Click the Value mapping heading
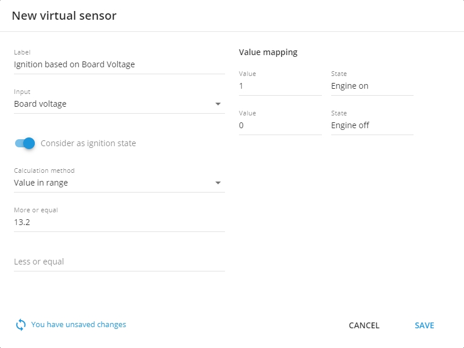 coord(268,52)
